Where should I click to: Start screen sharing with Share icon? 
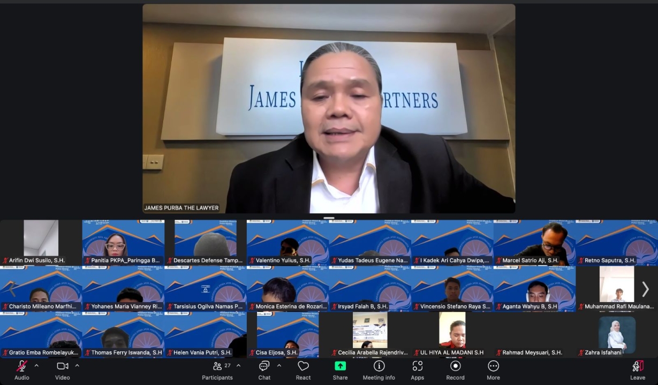pos(340,366)
